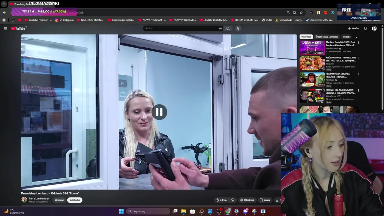Image resolution: width=384 pixels, height=216 pixels.
Task: Open the gear Settings app on the taskbar
Action: tap(236, 211)
